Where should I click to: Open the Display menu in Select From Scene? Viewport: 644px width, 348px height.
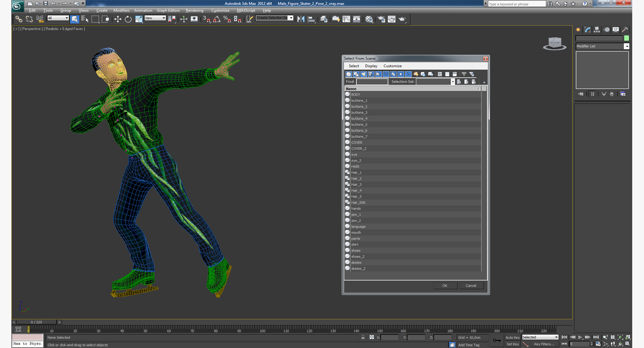pos(371,66)
